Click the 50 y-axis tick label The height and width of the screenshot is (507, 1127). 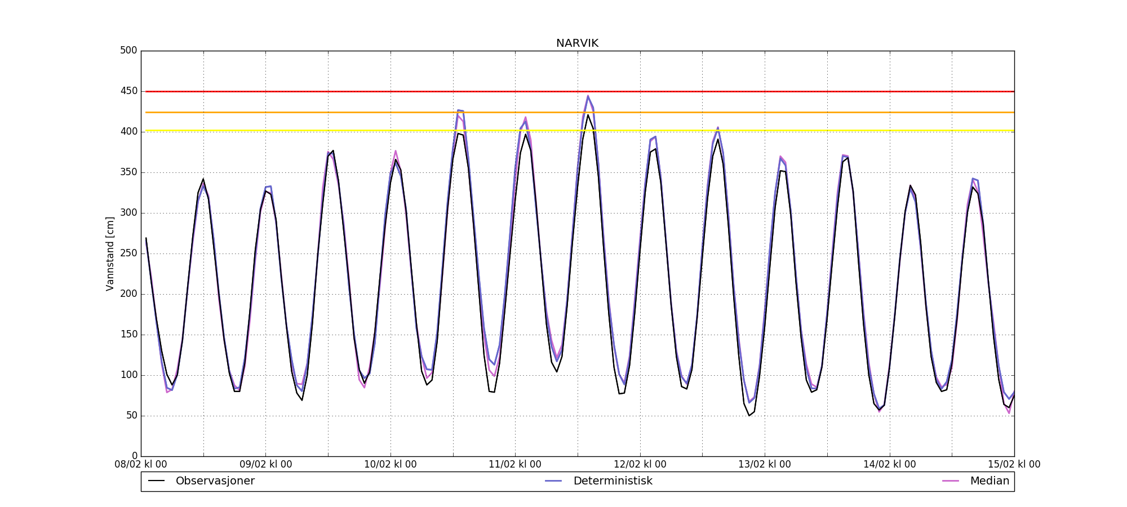click(x=131, y=416)
